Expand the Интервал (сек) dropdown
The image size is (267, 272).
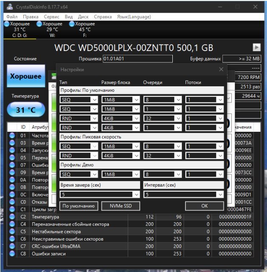[184, 195]
